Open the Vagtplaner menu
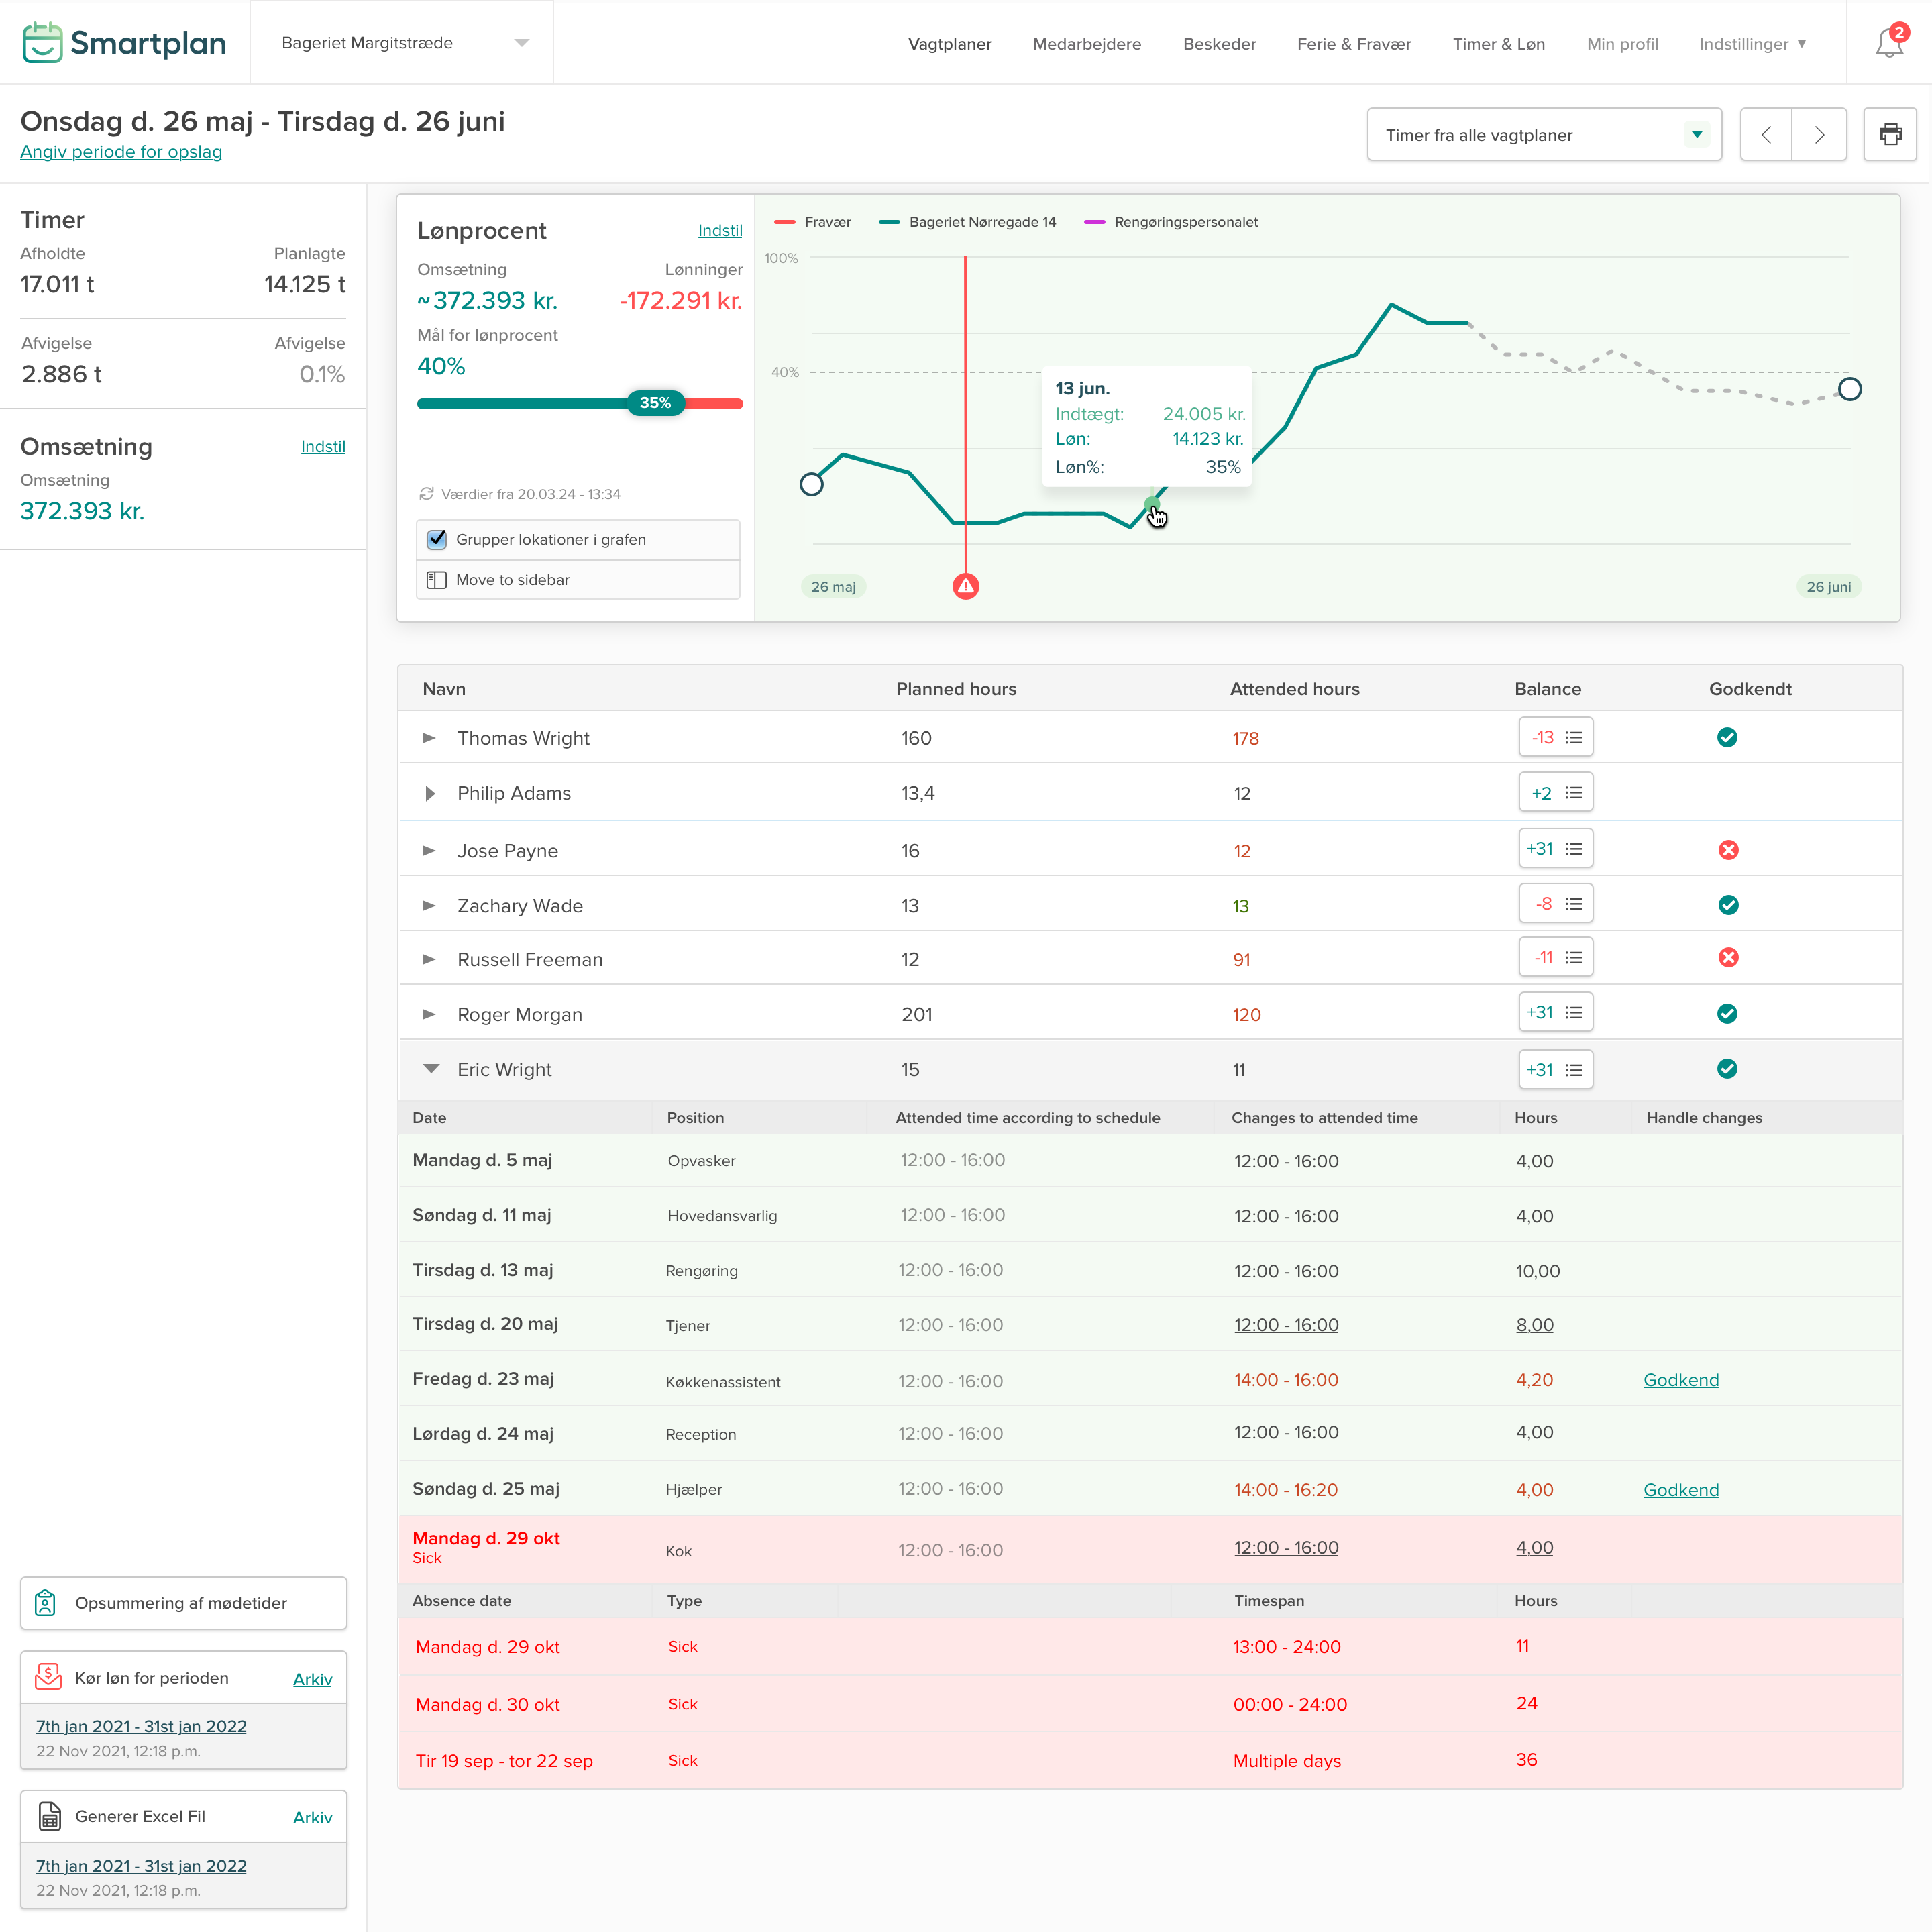The image size is (1932, 1932). point(949,44)
